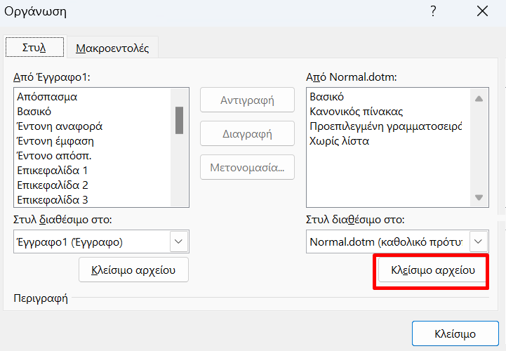The width and height of the screenshot is (506, 351).
Task: Click the right Κλείσιμο αρχείου button
Action: 433,270
